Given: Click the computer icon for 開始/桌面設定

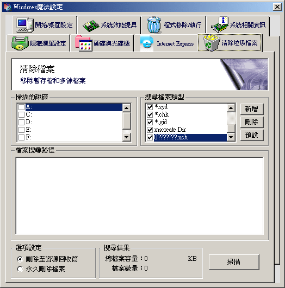Looking at the screenshot, I should click(x=25, y=25).
